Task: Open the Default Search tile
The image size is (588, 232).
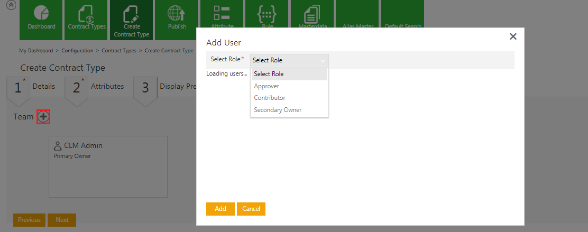Action: (403, 14)
